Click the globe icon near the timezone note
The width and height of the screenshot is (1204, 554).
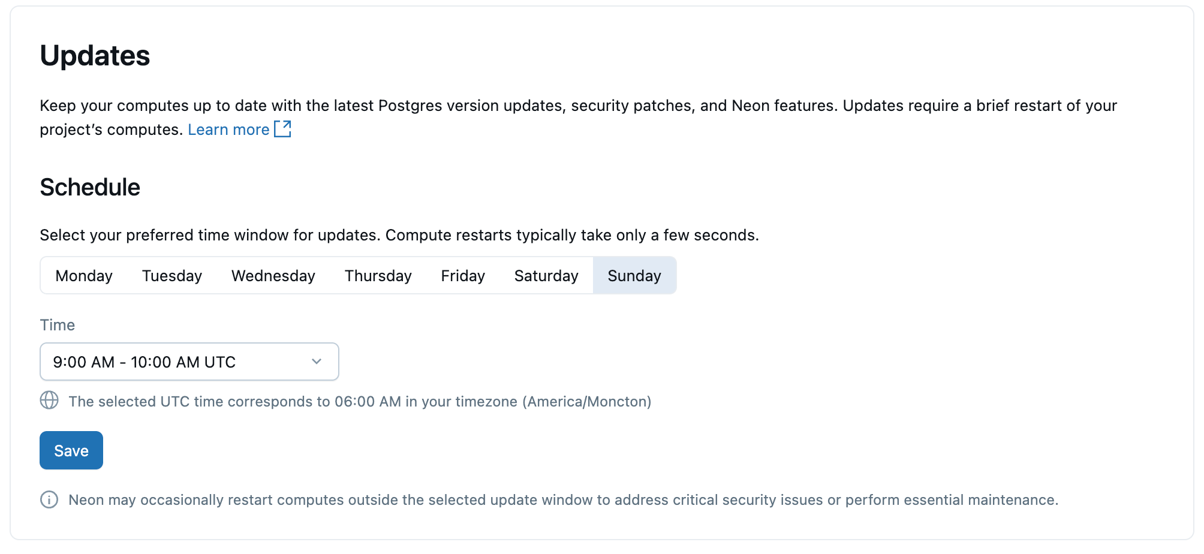point(49,401)
